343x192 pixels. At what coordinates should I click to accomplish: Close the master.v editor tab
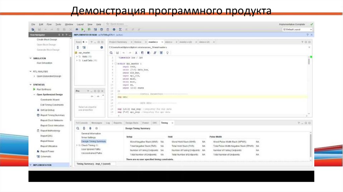[x=162, y=42]
